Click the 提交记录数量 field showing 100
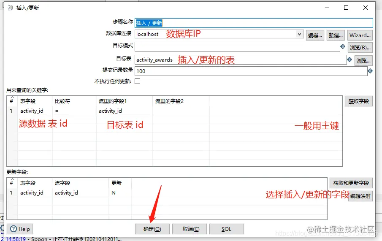382x241 pixels. coord(251,71)
